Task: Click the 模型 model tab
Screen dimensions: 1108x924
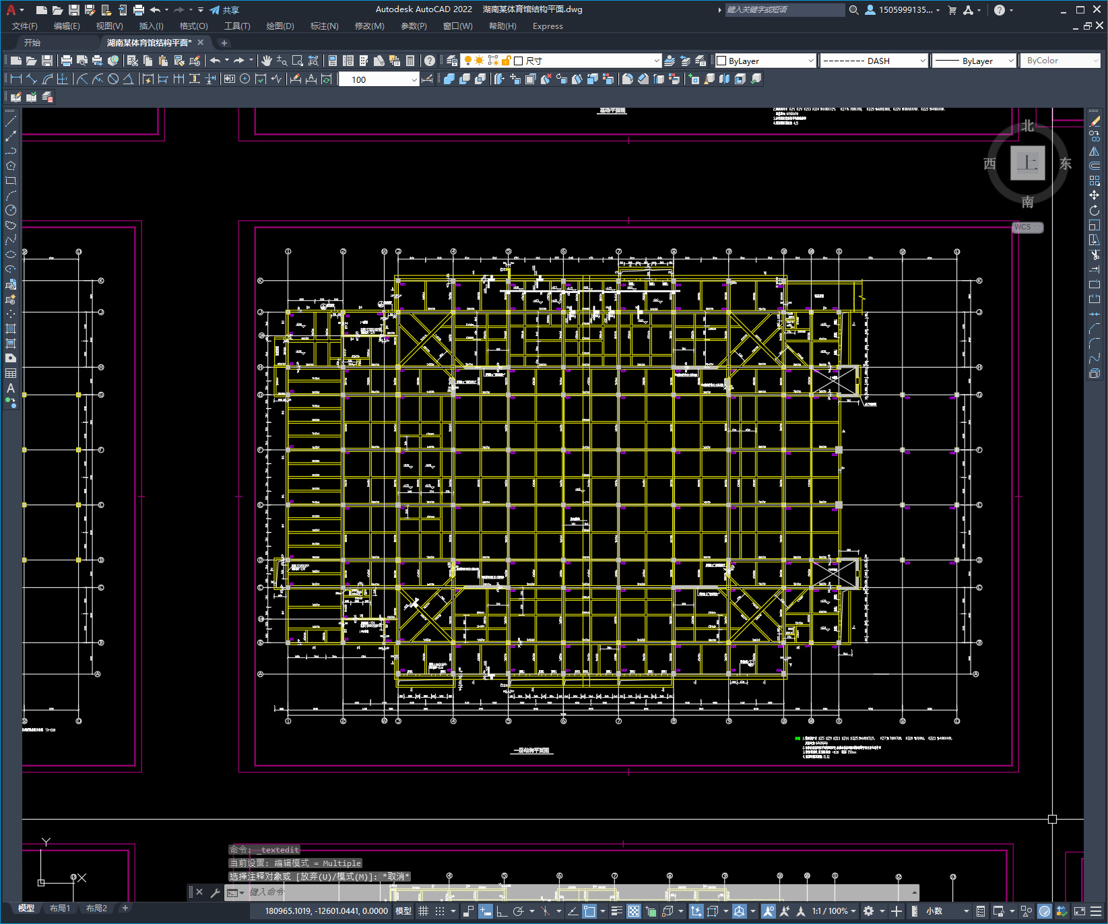Action: click(x=26, y=909)
